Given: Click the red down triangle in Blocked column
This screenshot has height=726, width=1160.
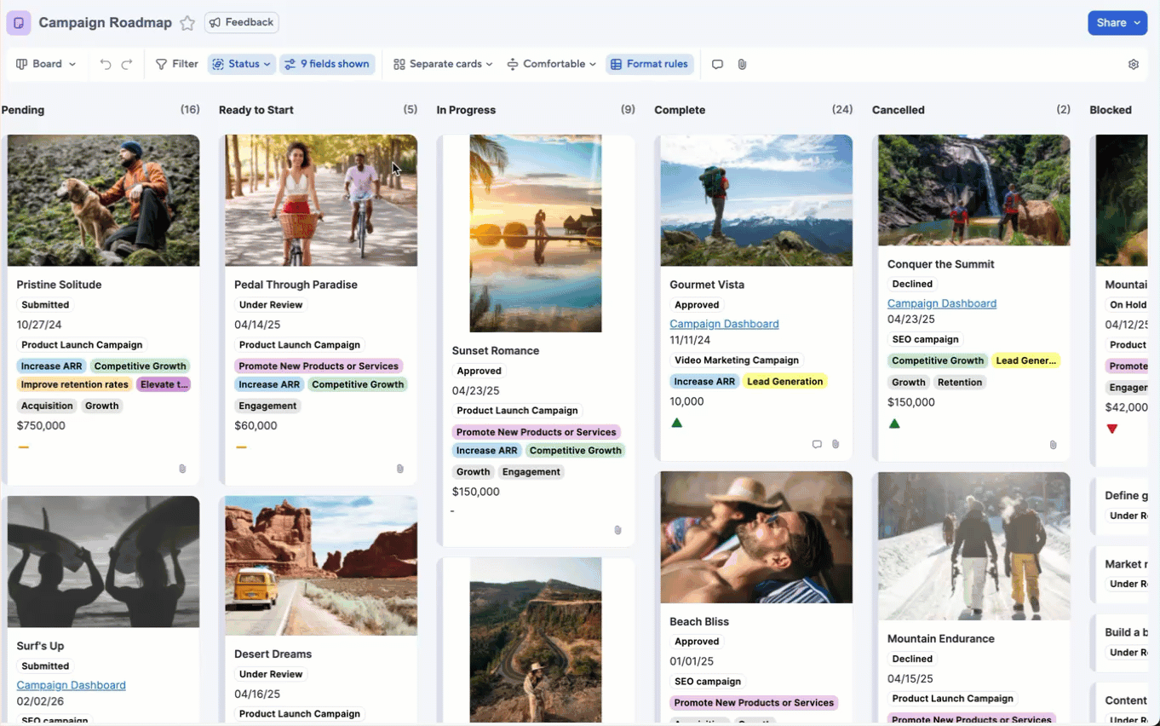Looking at the screenshot, I should (x=1111, y=429).
